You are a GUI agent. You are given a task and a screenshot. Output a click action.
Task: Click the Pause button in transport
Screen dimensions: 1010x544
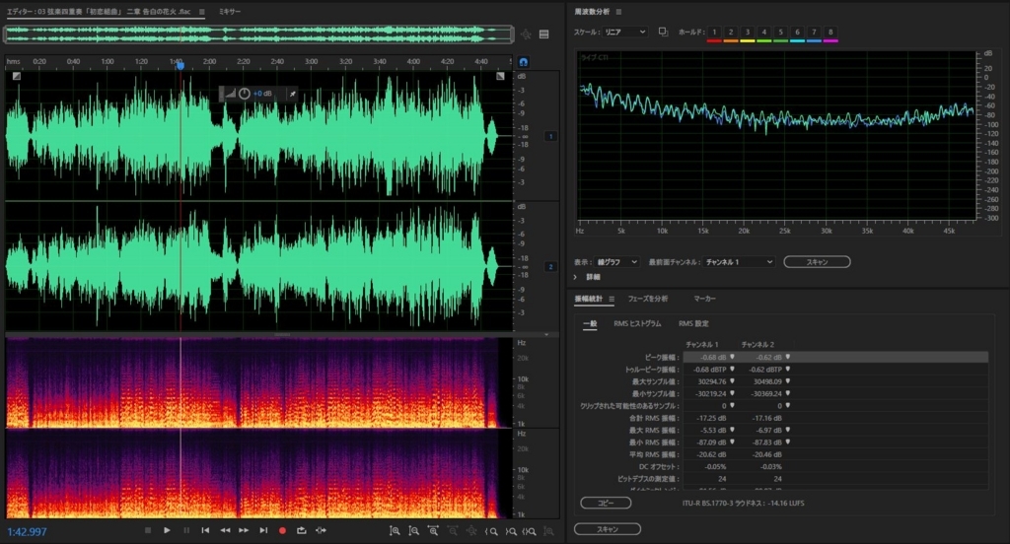(186, 530)
